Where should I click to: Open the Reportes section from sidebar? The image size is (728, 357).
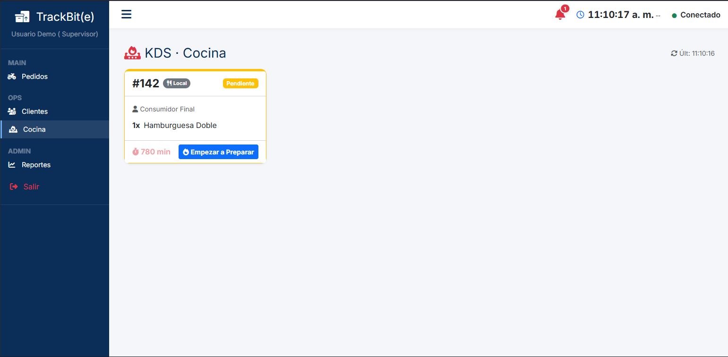[36, 164]
